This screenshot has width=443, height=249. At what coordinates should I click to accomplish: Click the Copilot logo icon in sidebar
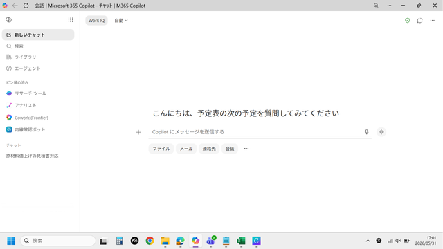click(9, 20)
